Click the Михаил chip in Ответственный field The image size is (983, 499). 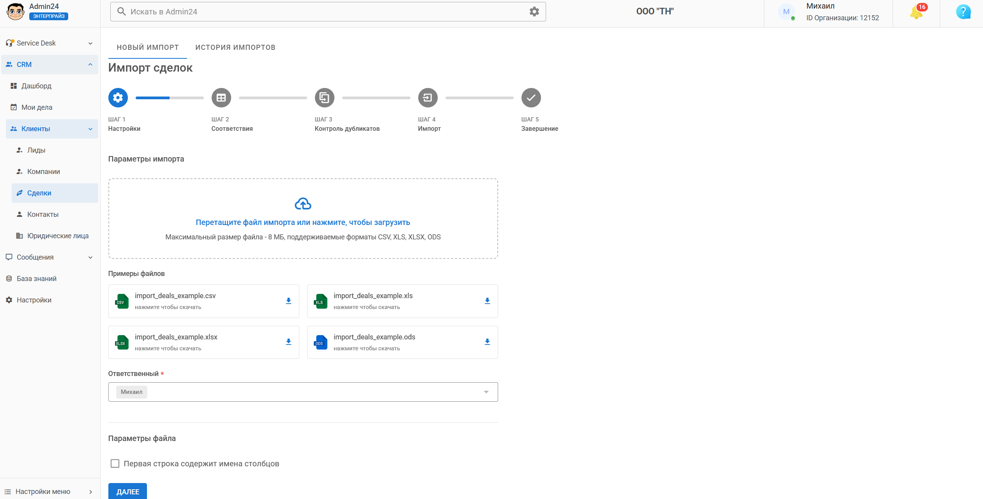[132, 392]
